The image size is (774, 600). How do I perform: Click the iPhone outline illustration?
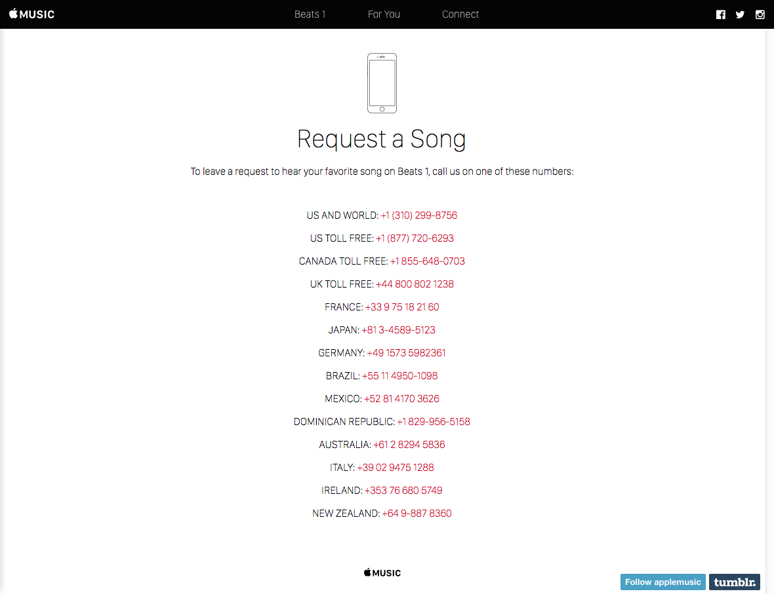coord(382,83)
